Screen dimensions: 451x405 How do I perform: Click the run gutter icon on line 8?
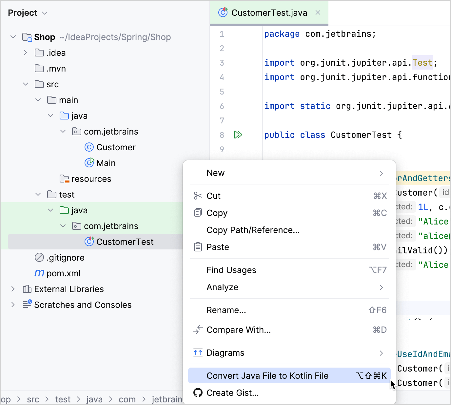coord(238,135)
